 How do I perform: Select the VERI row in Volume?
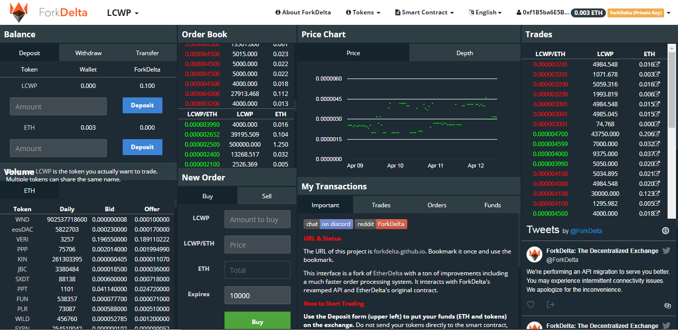tap(87, 240)
